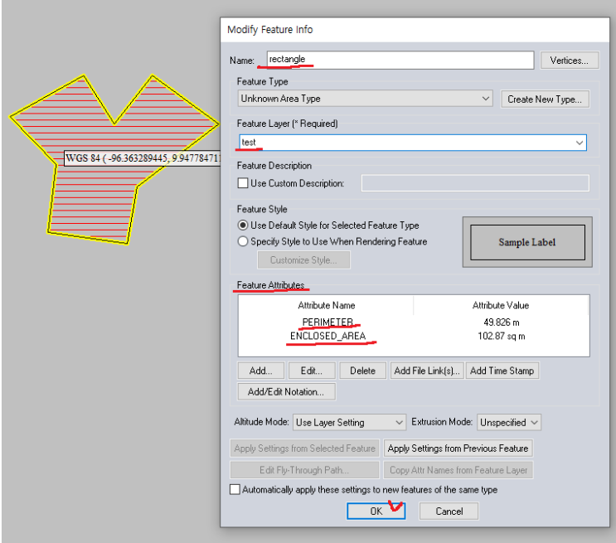Select the ENCLOSED_AREA attribute row
The width and height of the screenshot is (616, 543).
click(327, 336)
